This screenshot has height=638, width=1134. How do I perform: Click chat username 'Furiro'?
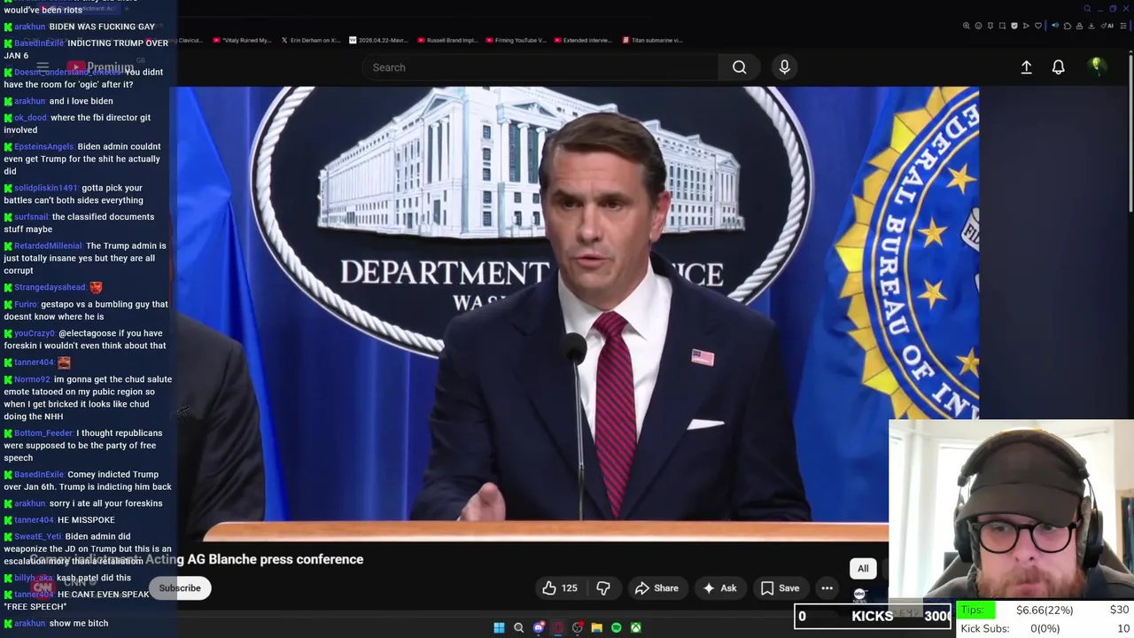pos(26,305)
